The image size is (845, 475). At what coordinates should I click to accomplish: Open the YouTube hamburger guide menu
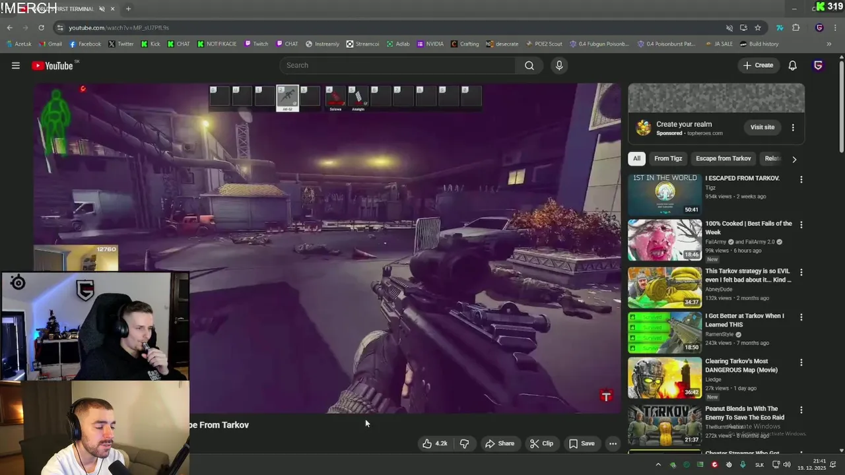click(x=16, y=65)
